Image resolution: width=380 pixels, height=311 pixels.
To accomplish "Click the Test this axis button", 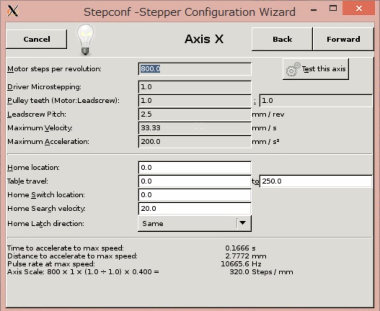I will (x=316, y=69).
